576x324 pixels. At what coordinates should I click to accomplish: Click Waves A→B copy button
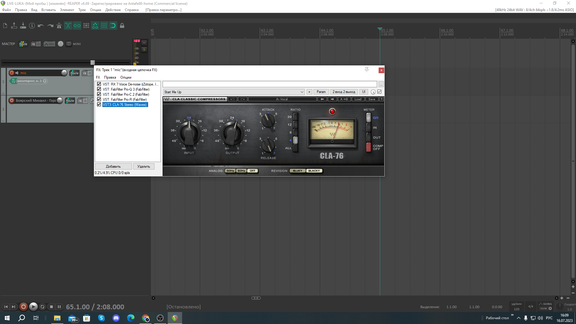tap(344, 99)
